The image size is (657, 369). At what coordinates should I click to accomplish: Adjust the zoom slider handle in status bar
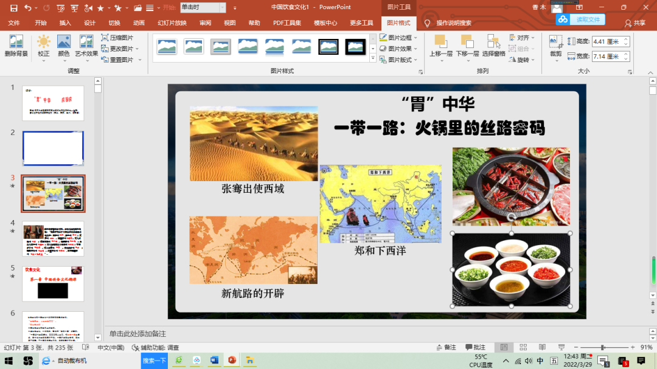(602, 347)
